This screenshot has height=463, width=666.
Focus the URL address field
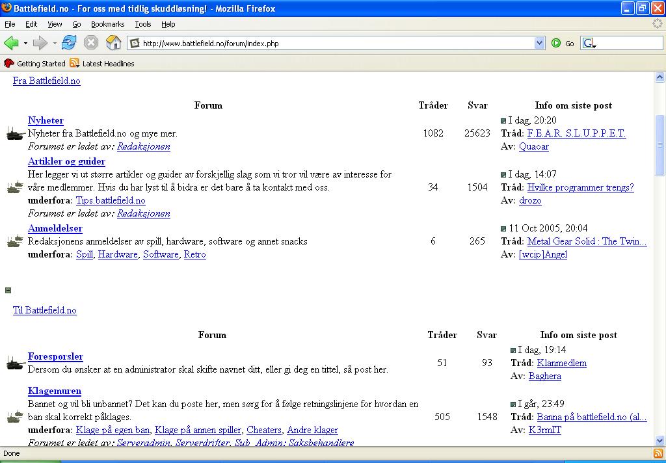[x=338, y=43]
